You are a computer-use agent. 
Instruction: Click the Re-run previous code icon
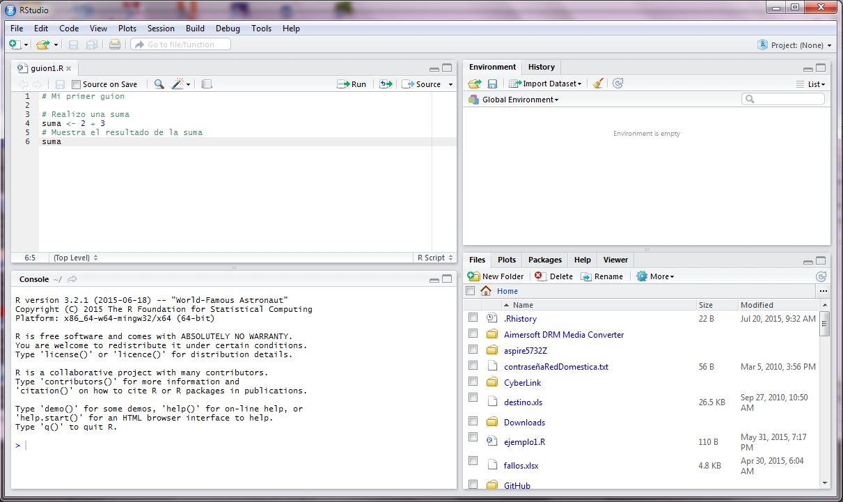(386, 84)
